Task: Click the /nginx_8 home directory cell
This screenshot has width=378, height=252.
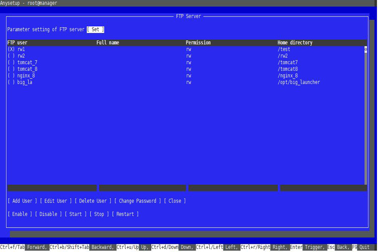Action: point(288,76)
